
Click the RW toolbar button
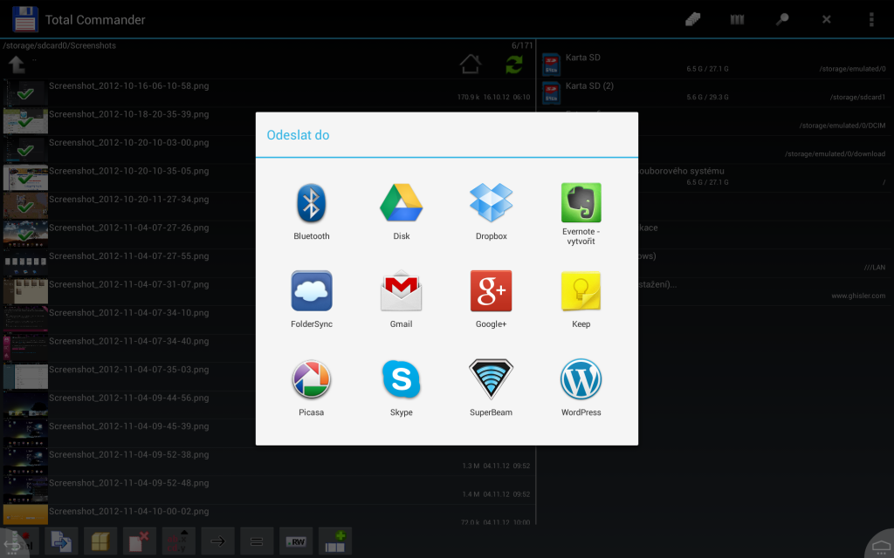click(296, 541)
